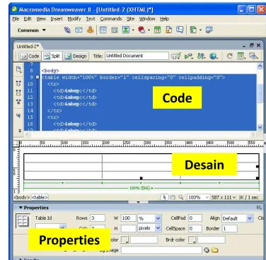Switch to Split view
The width and height of the screenshot is (266, 260).
(52, 56)
